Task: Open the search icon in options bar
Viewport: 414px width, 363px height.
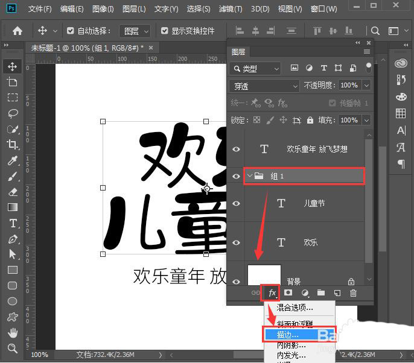Action: 375,31
